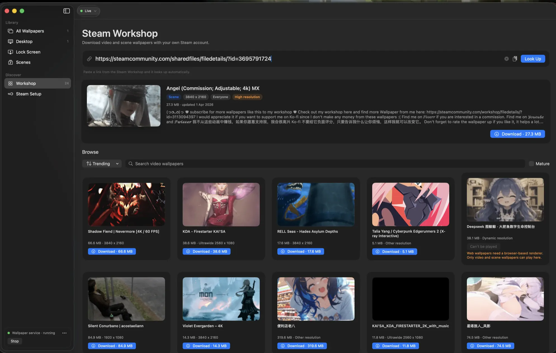Screen dimensions: 556x353
Task: Download RELL Seas wallpaper 17.6 MB
Action: coord(301,251)
